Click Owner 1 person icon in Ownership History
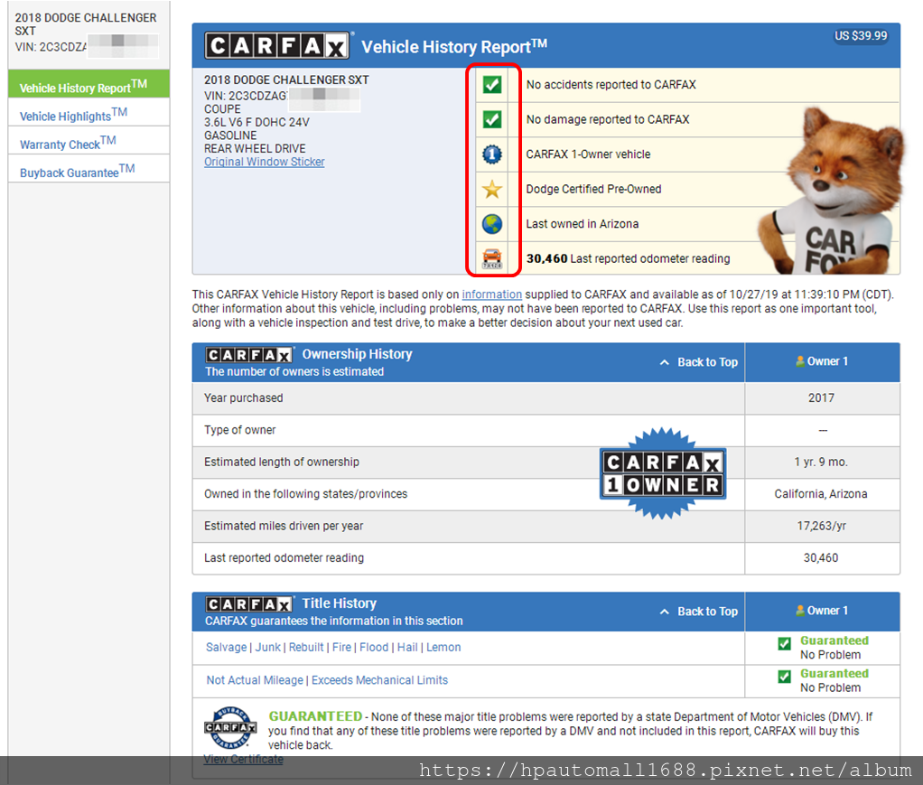923x785 pixels. 800,361
